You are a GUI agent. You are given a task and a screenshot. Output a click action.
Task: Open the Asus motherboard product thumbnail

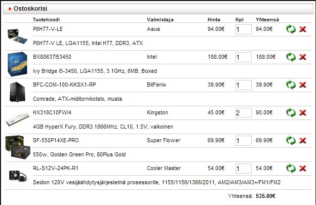pyautogui.click(x=16, y=34)
